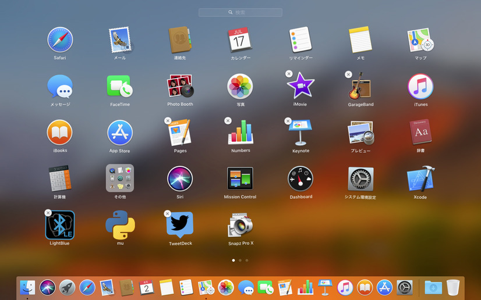Remove LightBlue via its X badge
481x300 pixels.
pyautogui.click(x=48, y=213)
